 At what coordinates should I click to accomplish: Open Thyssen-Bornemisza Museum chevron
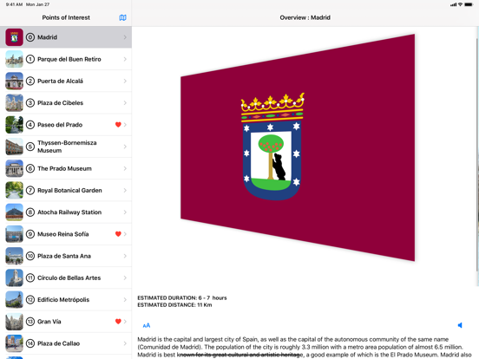click(125, 147)
